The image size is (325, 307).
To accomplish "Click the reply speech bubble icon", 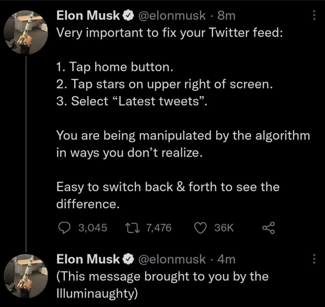I will pos(63,228).
